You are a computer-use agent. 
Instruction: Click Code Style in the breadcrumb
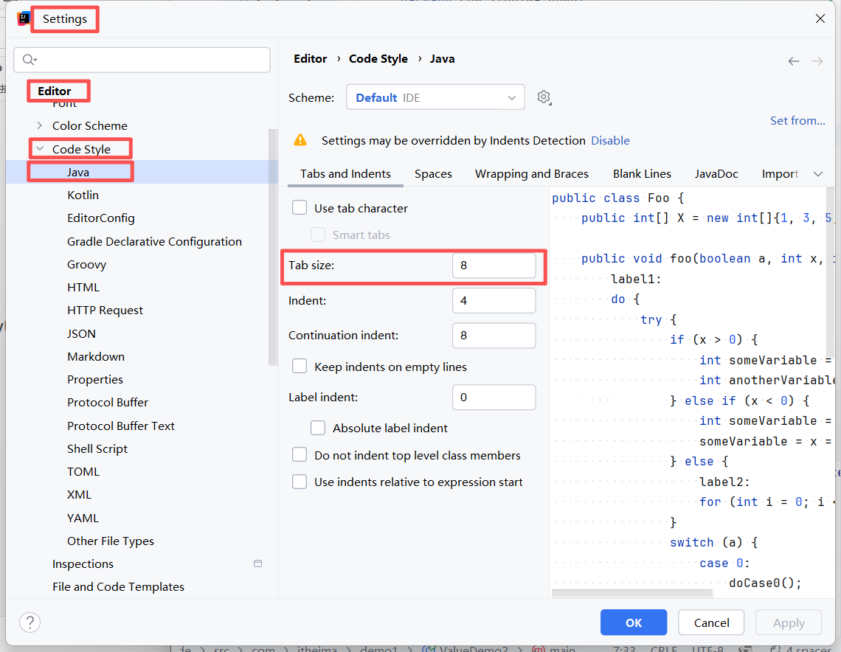[x=378, y=59]
